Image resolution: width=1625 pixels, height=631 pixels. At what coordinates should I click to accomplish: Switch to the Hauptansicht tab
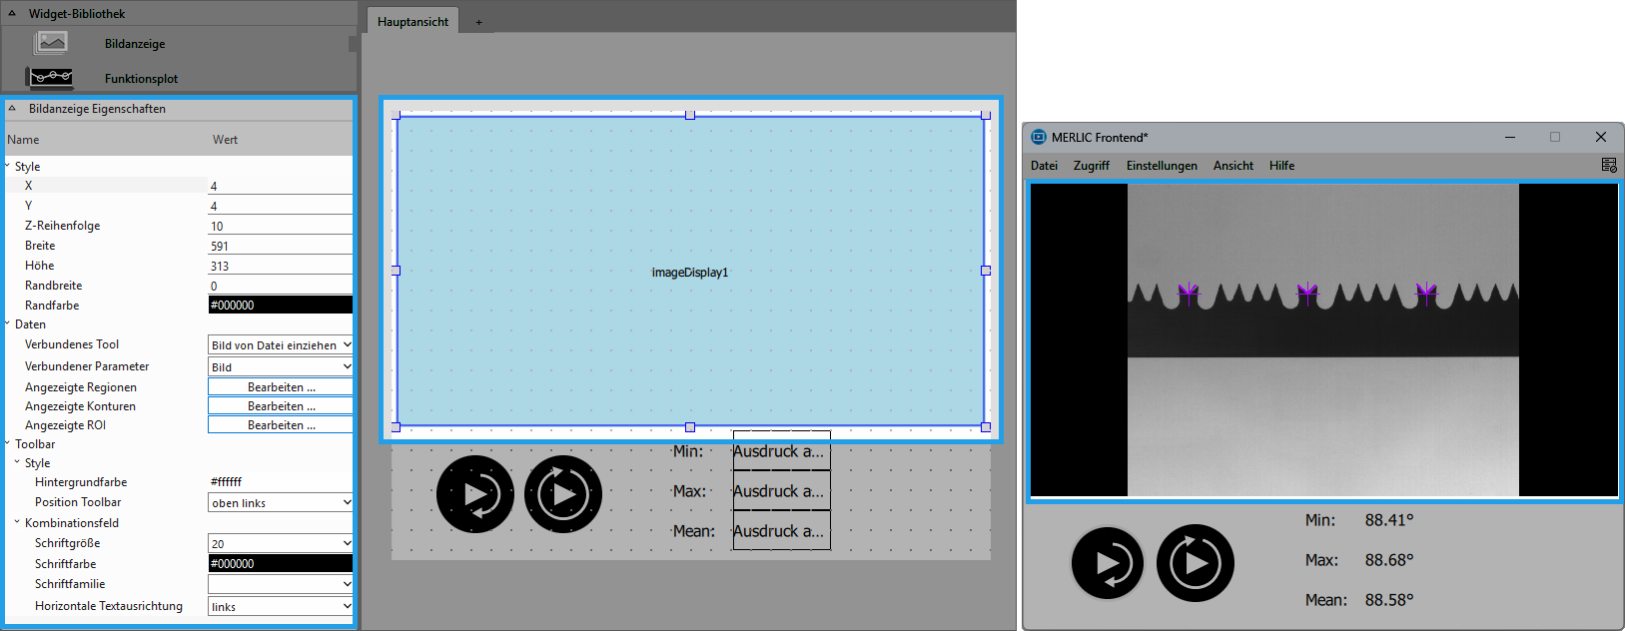(x=412, y=22)
